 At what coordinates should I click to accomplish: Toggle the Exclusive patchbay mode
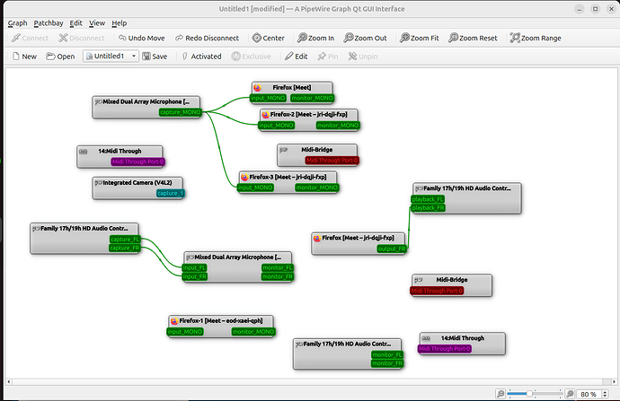click(x=252, y=57)
